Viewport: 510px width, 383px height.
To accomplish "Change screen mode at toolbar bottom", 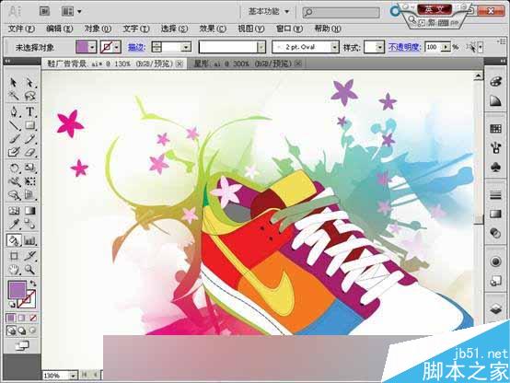I will pyautogui.click(x=22, y=346).
